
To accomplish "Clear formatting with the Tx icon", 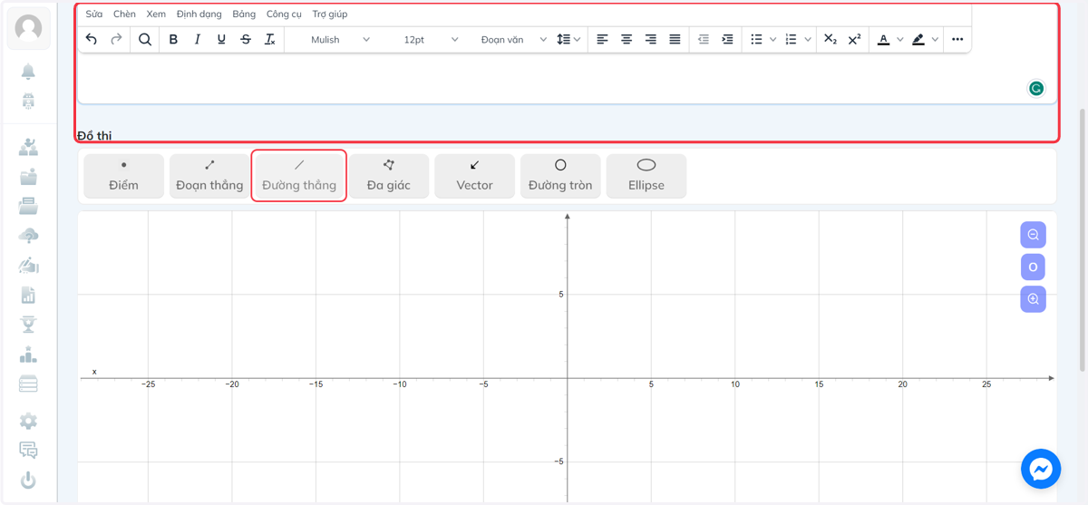I will click(269, 39).
